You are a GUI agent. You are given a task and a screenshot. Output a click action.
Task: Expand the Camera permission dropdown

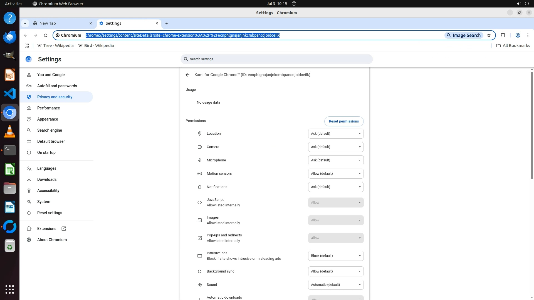click(335, 147)
